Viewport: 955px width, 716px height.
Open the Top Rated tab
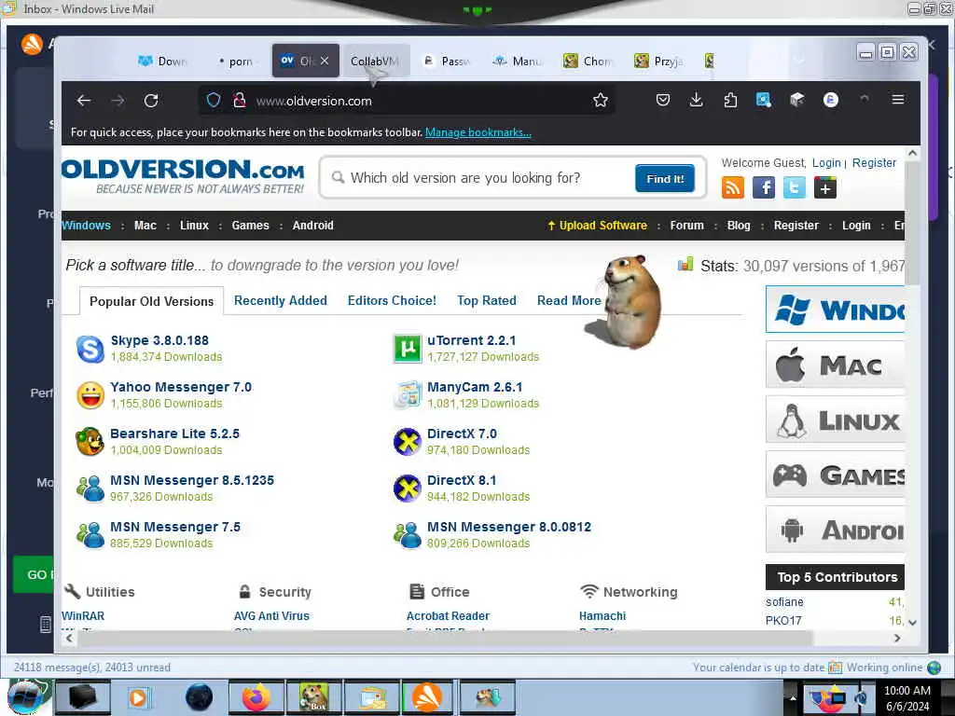coord(487,301)
